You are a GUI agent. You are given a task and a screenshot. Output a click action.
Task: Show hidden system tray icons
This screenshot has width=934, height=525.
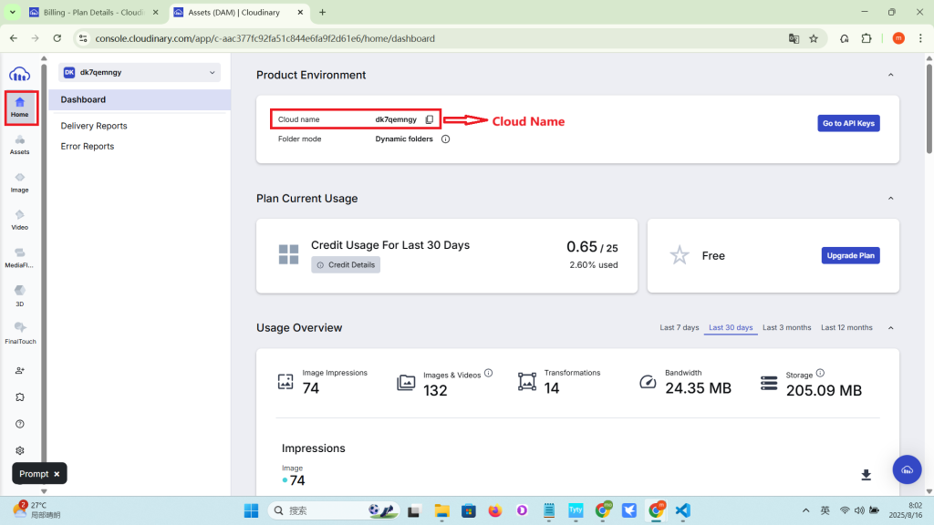click(806, 510)
